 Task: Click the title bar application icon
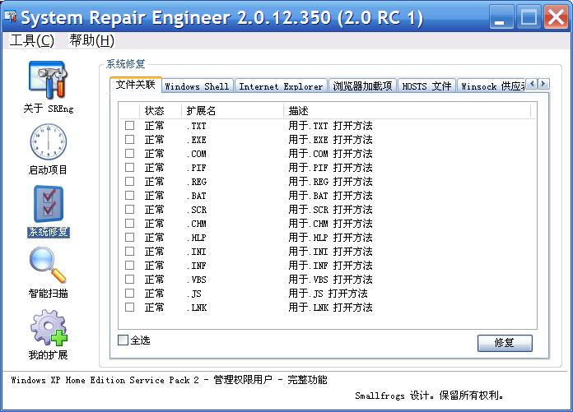pos(11,16)
